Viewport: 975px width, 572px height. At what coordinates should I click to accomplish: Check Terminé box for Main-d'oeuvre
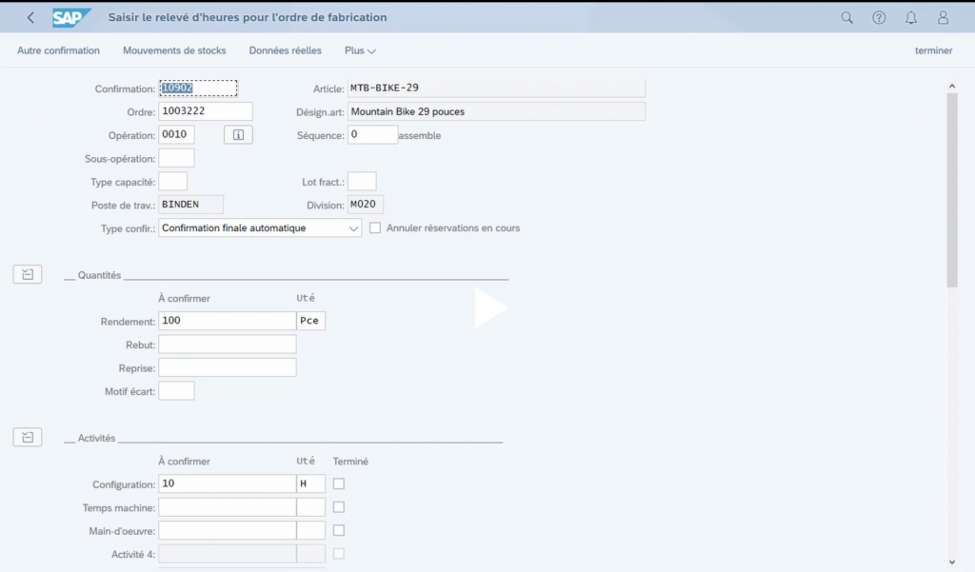click(x=339, y=530)
